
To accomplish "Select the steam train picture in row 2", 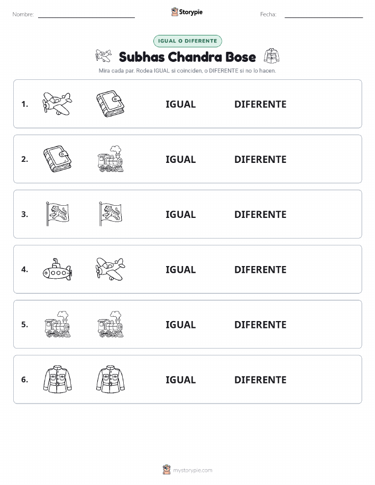I will tap(111, 159).
